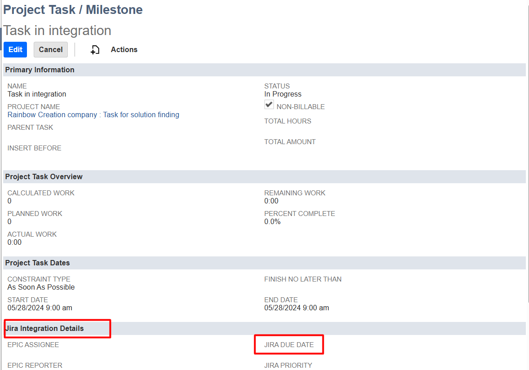Screen dimensions: 529x370
Task: Toggle the Non-Billable checkbox
Action: [x=269, y=105]
